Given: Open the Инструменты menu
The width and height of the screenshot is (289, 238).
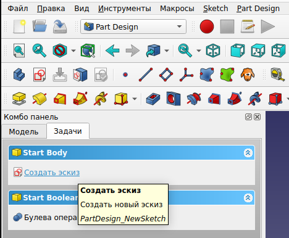Looking at the screenshot, I should [125, 9].
